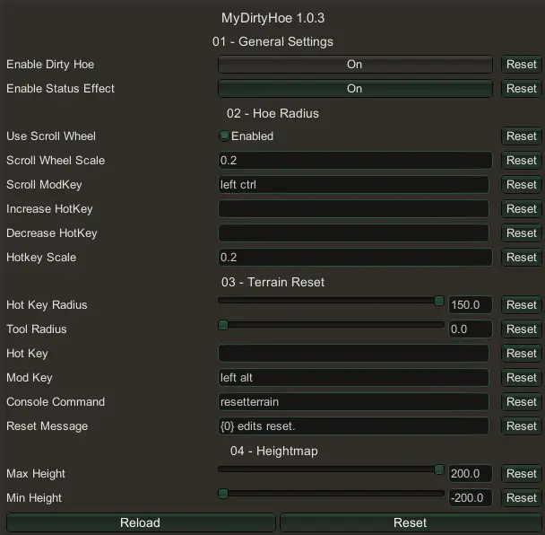Click the Scroll Wheel Scale input field
The image size is (545, 535).
coord(355,161)
